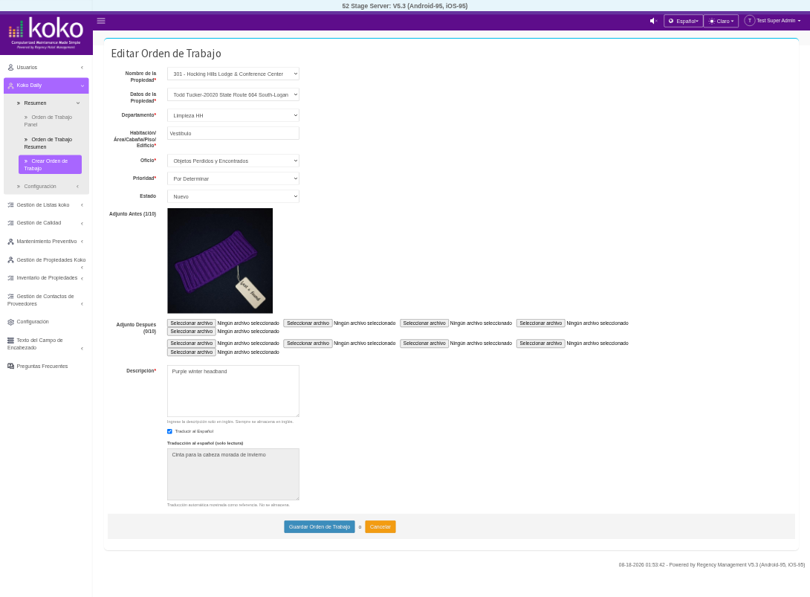810x597 pixels.
Task: Click the Gestión de Calidad icon
Action: tap(11, 223)
